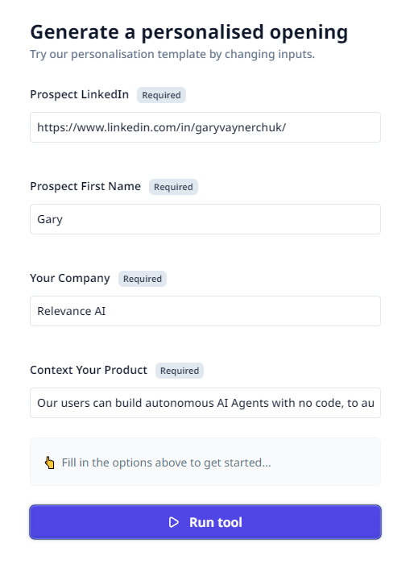Click the Required badge beside Prospect First Name
Screen dimensions: 414x564
[x=173, y=187]
